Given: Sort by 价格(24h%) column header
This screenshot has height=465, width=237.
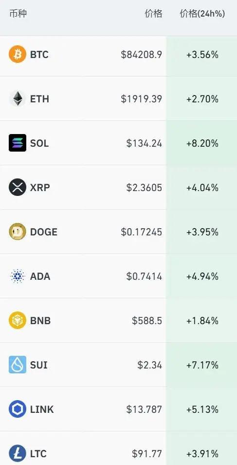Looking at the screenshot, I should tap(202, 14).
